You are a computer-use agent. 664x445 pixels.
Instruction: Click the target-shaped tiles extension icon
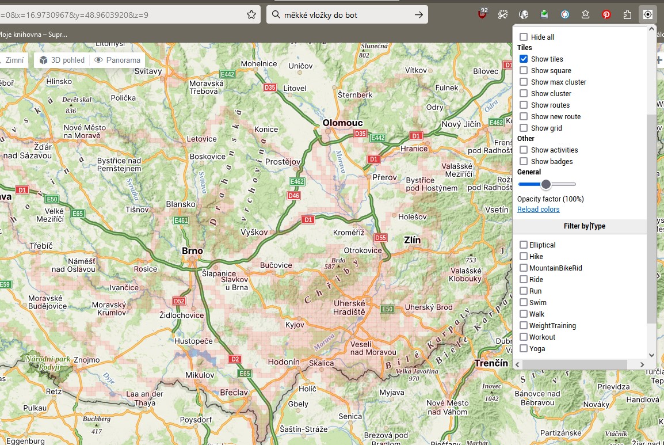tap(648, 14)
